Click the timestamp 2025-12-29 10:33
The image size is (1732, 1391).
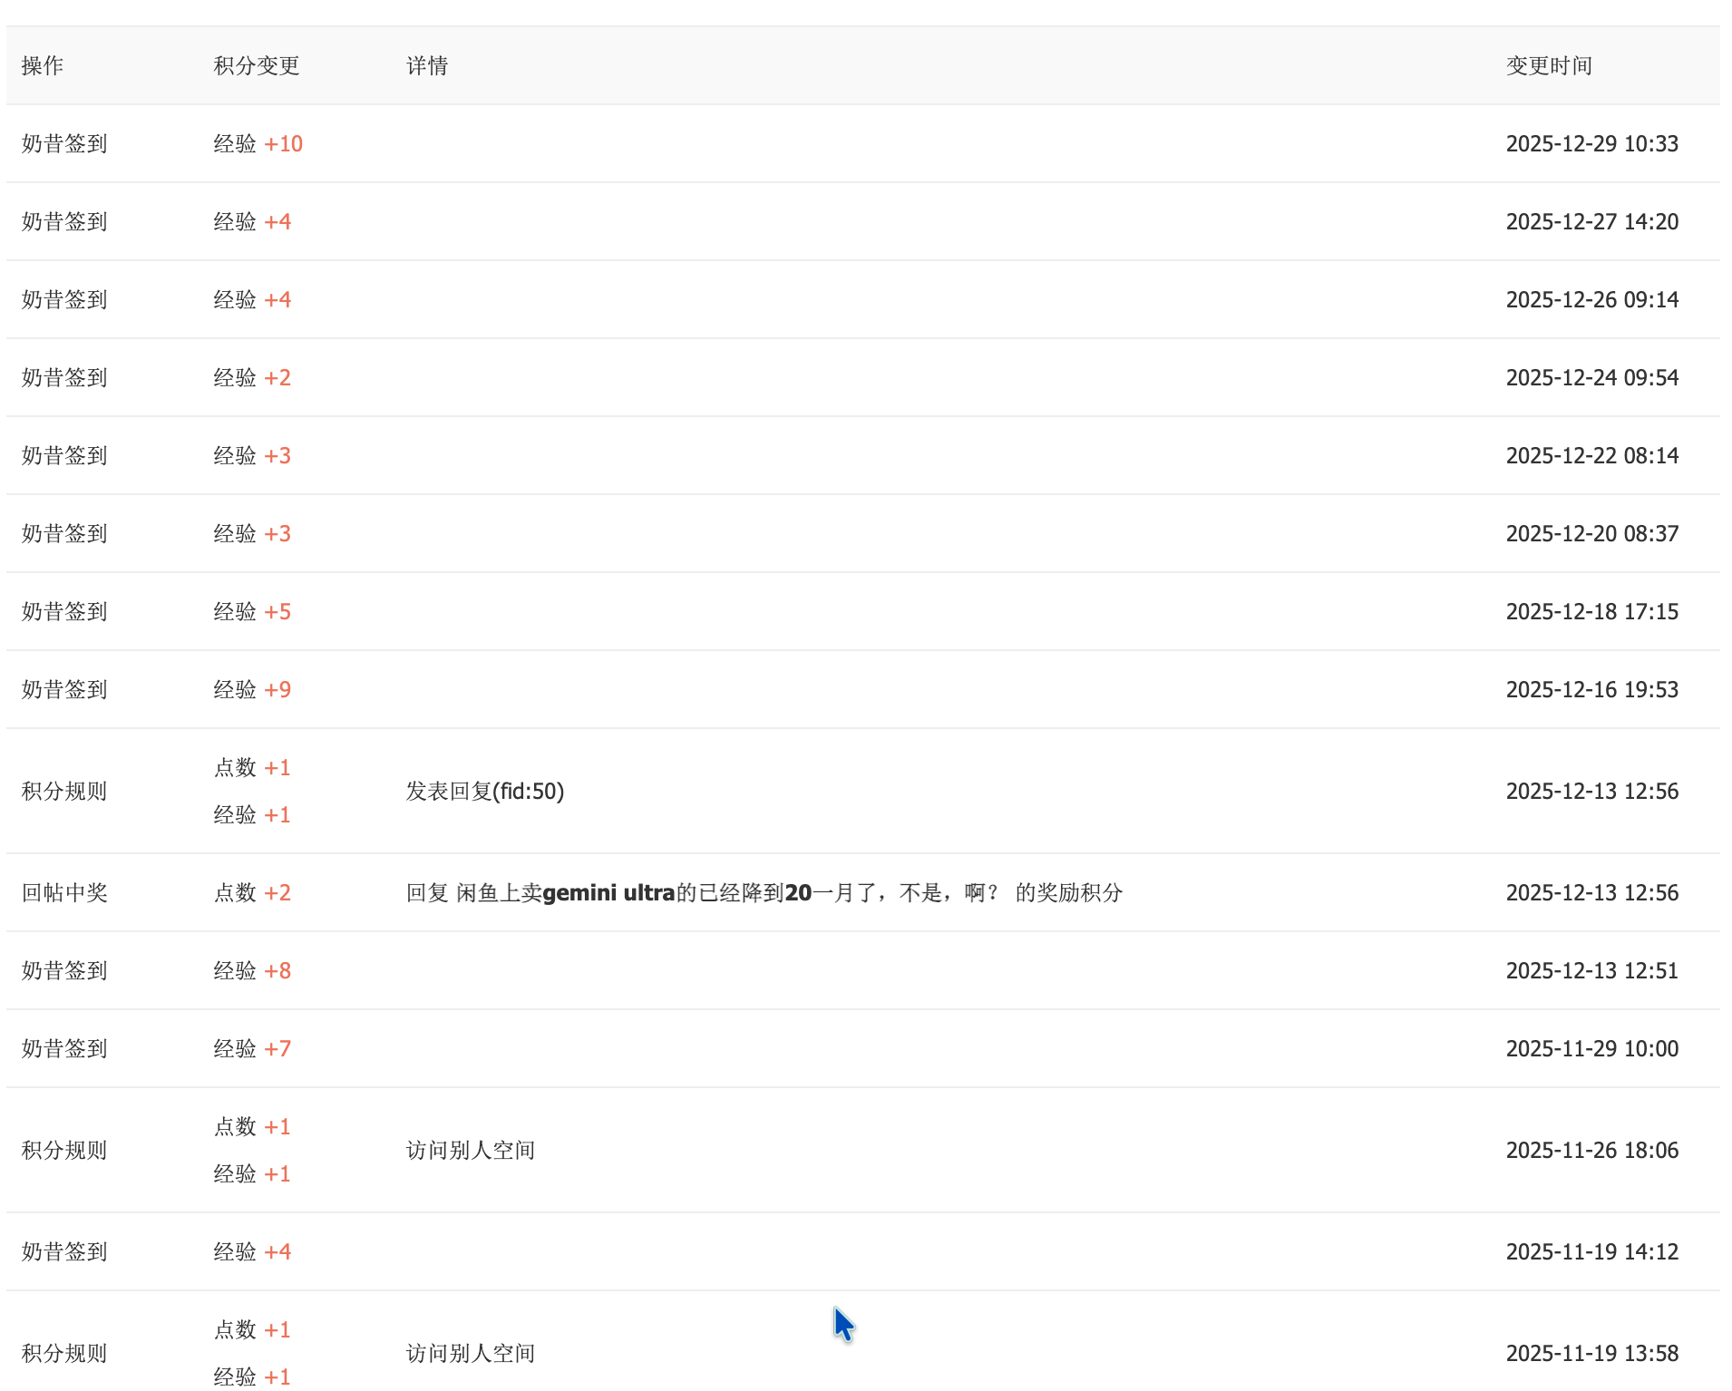click(1591, 144)
